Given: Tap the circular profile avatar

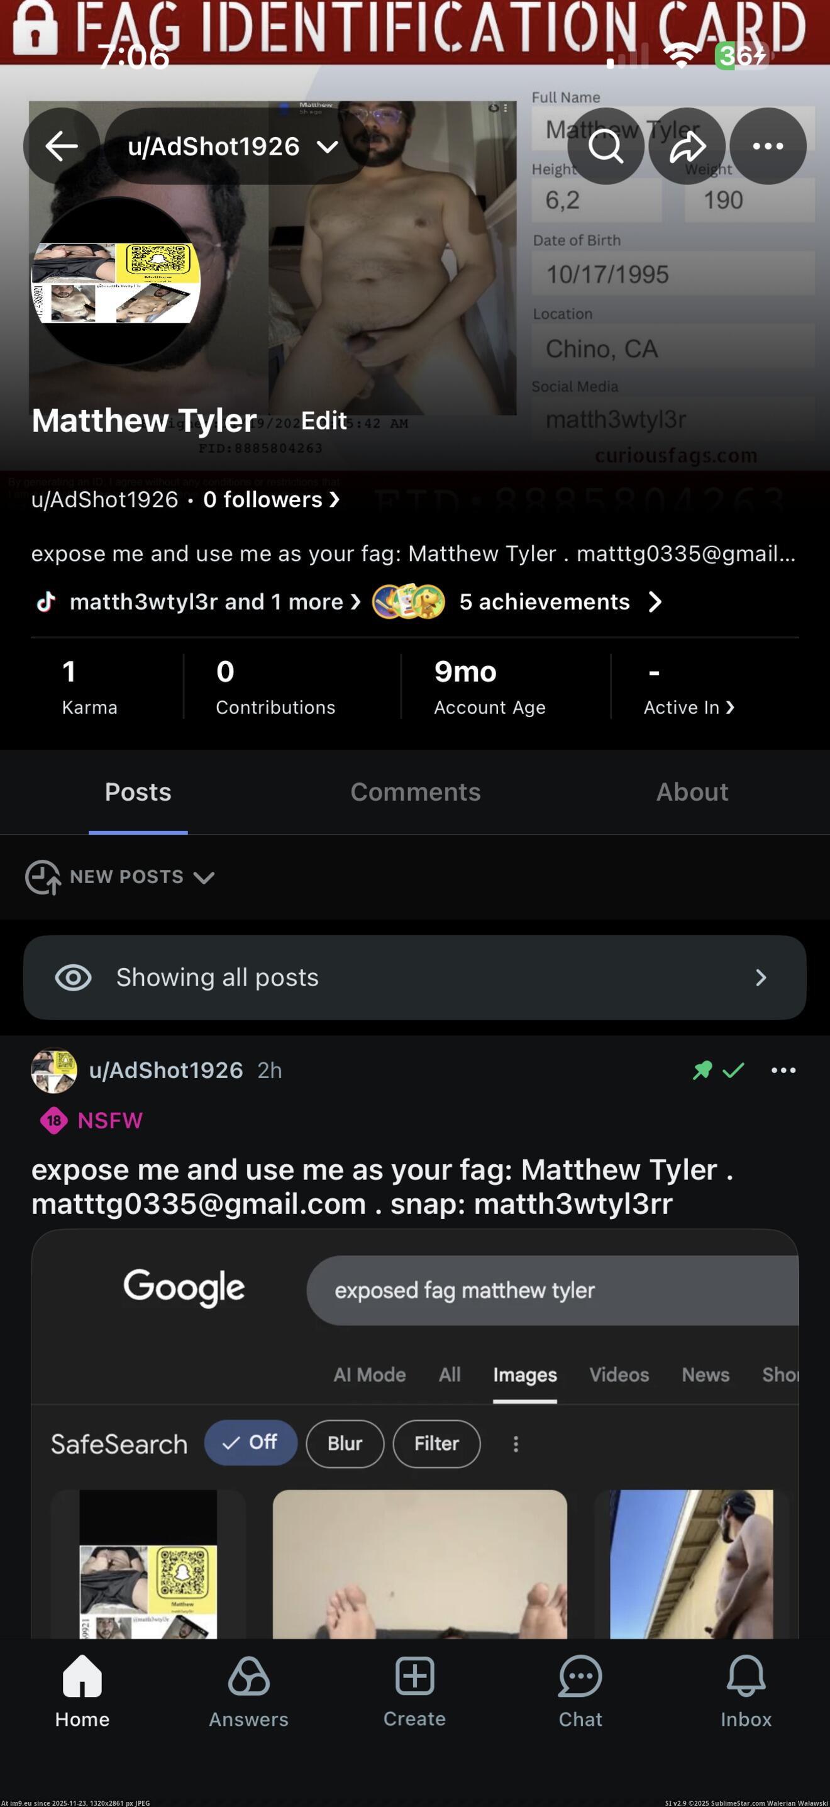Looking at the screenshot, I should click(x=116, y=281).
